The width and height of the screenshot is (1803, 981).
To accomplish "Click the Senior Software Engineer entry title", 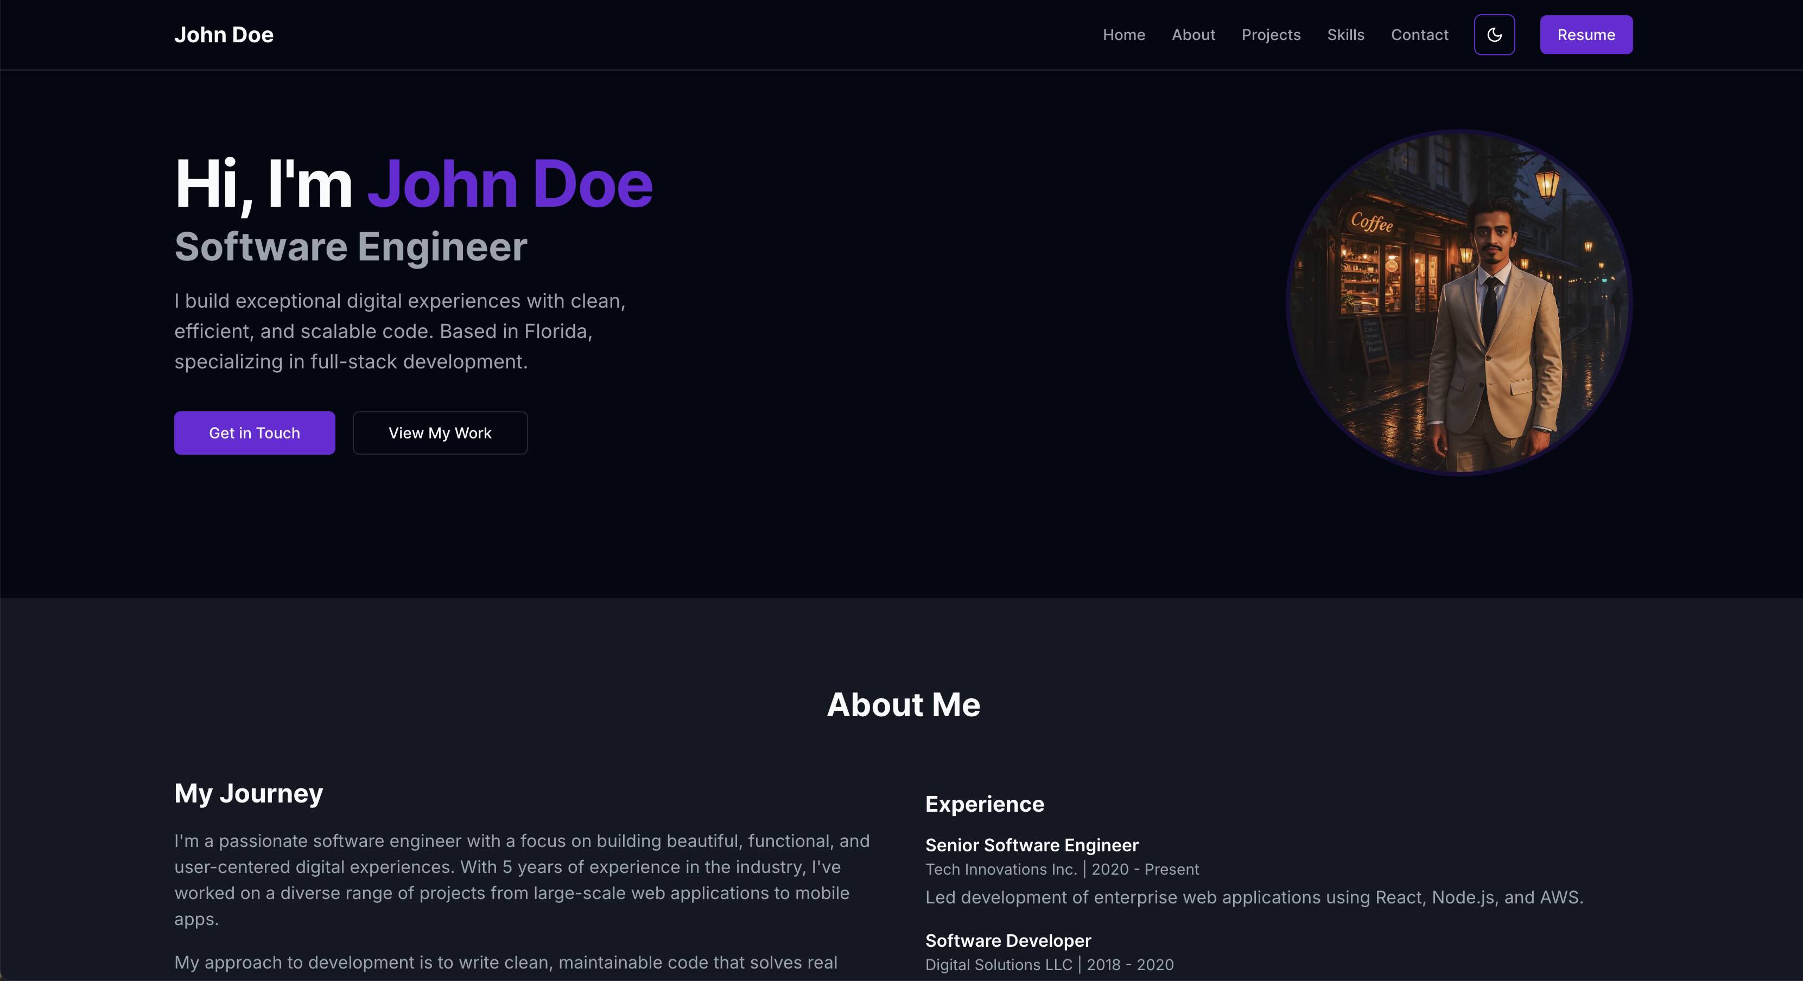I will click(1031, 845).
